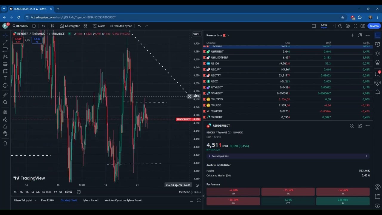Open the İşlem Paneli tab
This screenshot has width=382, height=215.
click(91, 200)
